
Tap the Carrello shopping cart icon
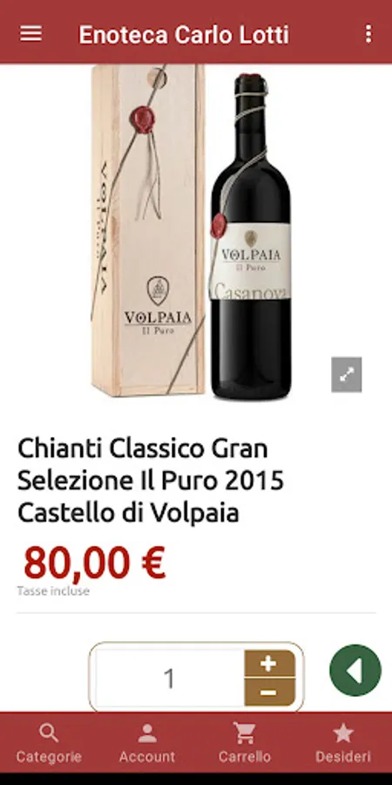[x=245, y=734]
